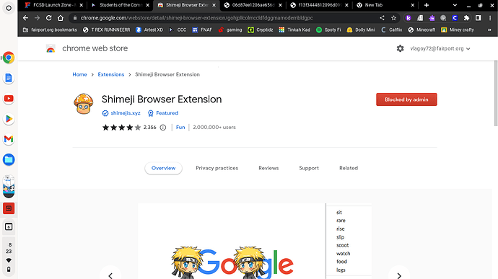498x279 pixels.
Task: Click the Web Store settings gear icon
Action: 400,48
